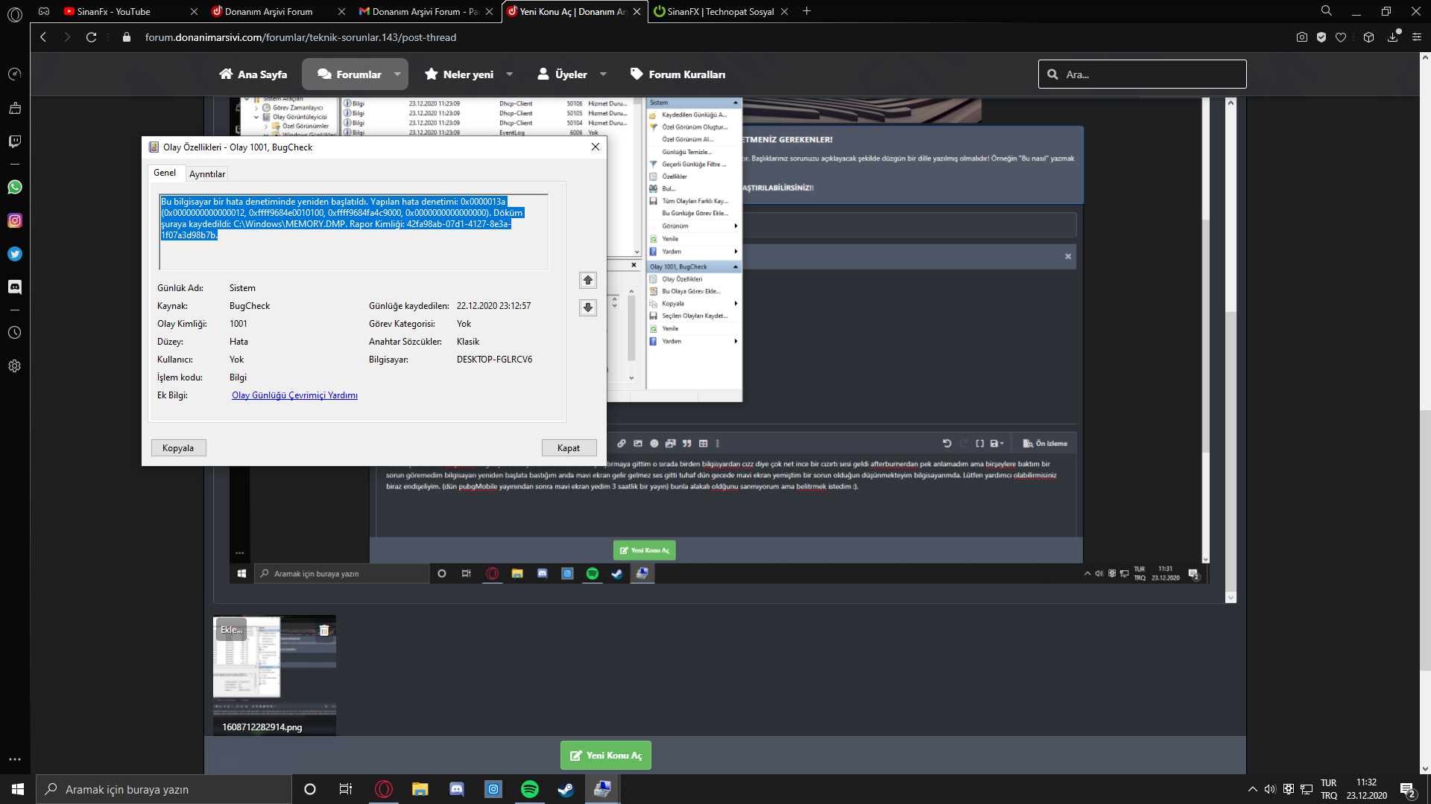Viewport: 1431px width, 804px height.
Task: Close the Olay Özellikleri dialog
Action: point(595,147)
